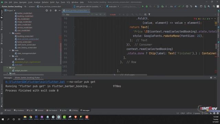
Task: Open the Loading Devices dropdown
Action: [130, 7]
